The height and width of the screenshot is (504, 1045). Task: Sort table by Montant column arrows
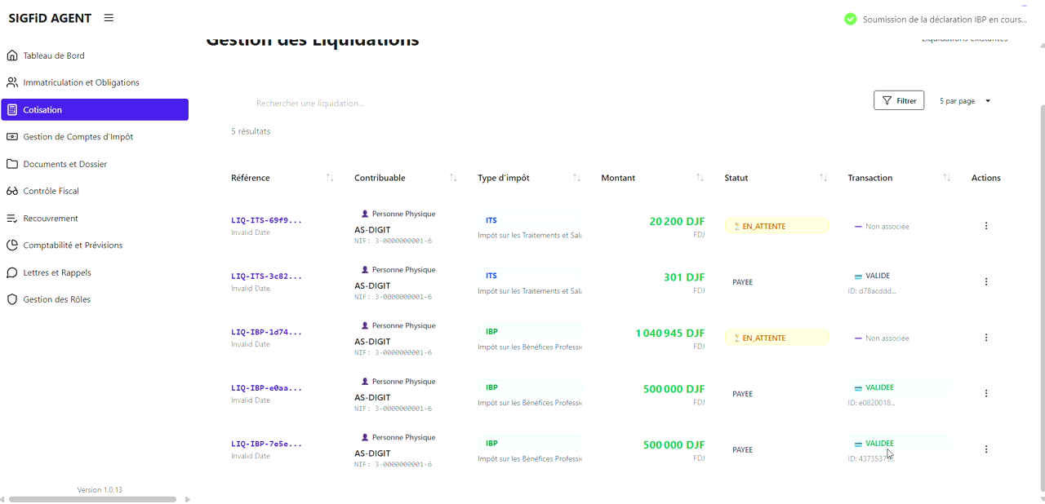pos(700,178)
